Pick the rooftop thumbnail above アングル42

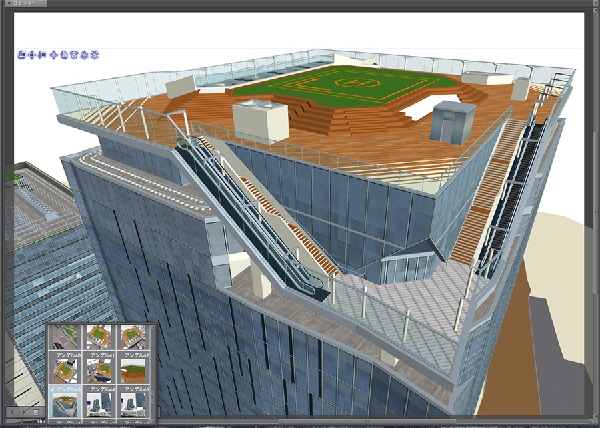coord(133,337)
